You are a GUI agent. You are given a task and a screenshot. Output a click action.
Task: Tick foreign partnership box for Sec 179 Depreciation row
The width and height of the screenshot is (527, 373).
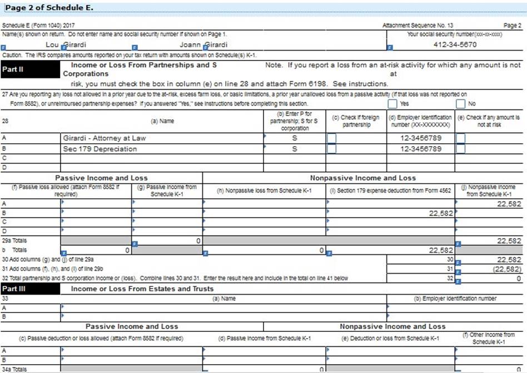tap(331, 149)
